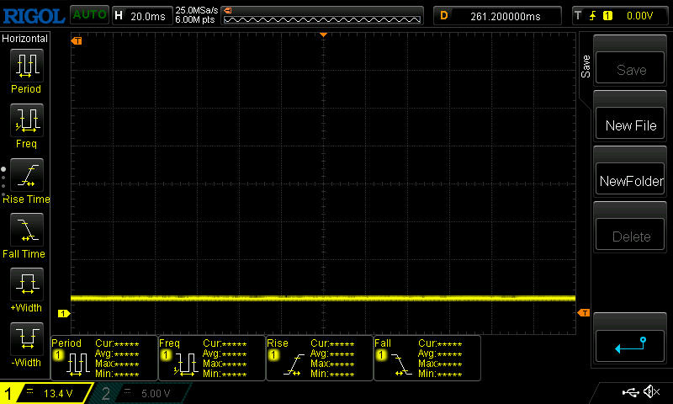Open the Horizontal measurement menu header
This screenshot has height=404, width=673.
(x=25, y=39)
